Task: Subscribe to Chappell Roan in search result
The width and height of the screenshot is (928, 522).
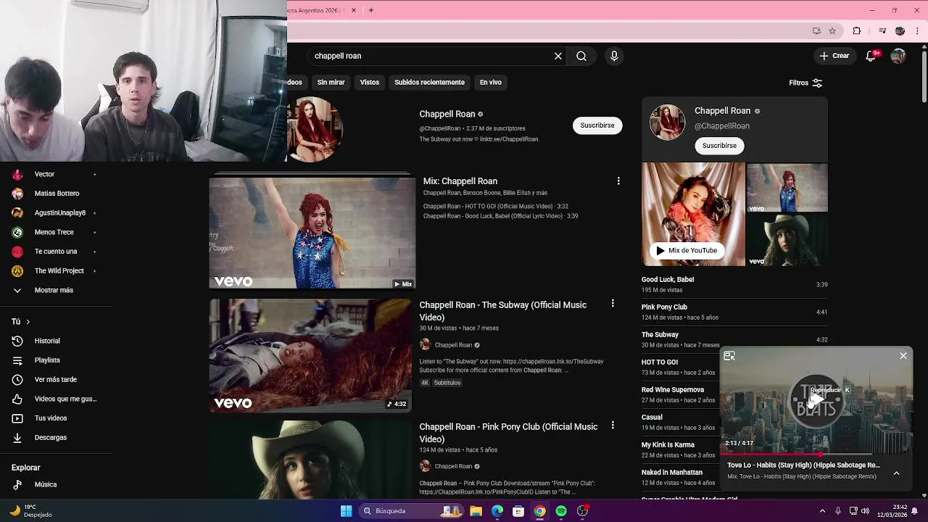Action: tap(597, 125)
